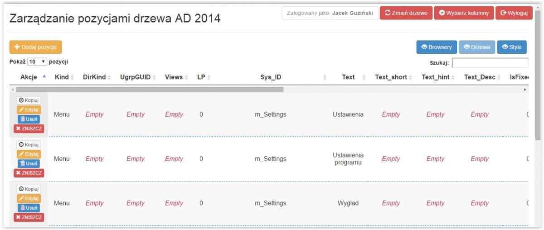Click ZNISZCZ on the first row

pos(29,129)
